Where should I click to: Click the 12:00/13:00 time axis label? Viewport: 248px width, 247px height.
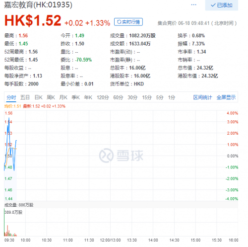110,240
